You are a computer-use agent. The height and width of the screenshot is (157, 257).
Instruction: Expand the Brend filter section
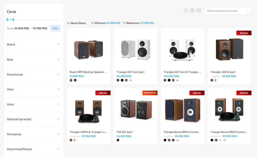(x=34, y=44)
